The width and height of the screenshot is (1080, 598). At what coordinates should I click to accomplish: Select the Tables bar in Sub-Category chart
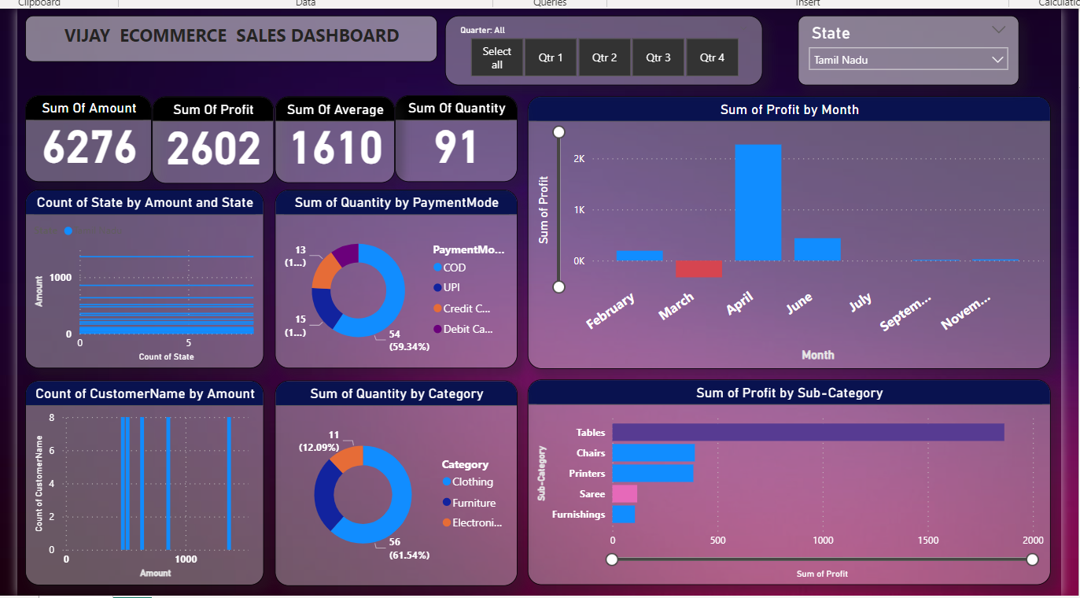[x=806, y=432]
